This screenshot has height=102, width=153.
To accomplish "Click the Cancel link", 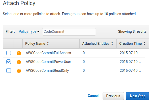I will point(93,96).
